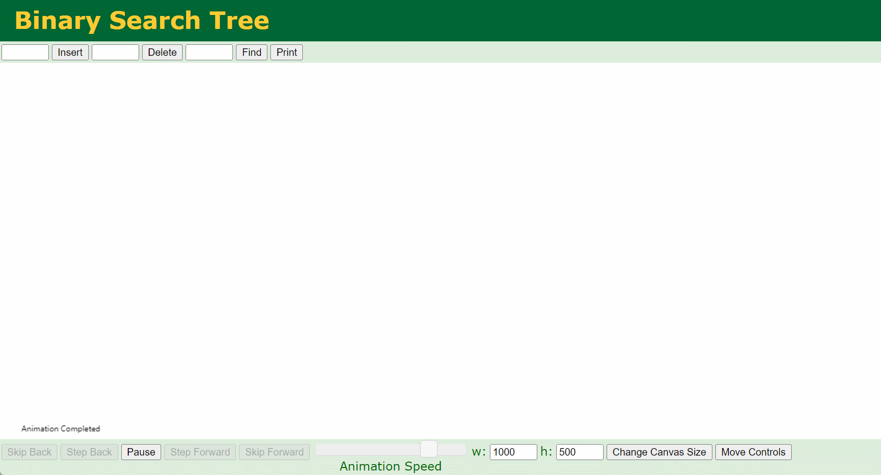This screenshot has height=475, width=881.
Task: Pause the animation
Action: point(141,452)
